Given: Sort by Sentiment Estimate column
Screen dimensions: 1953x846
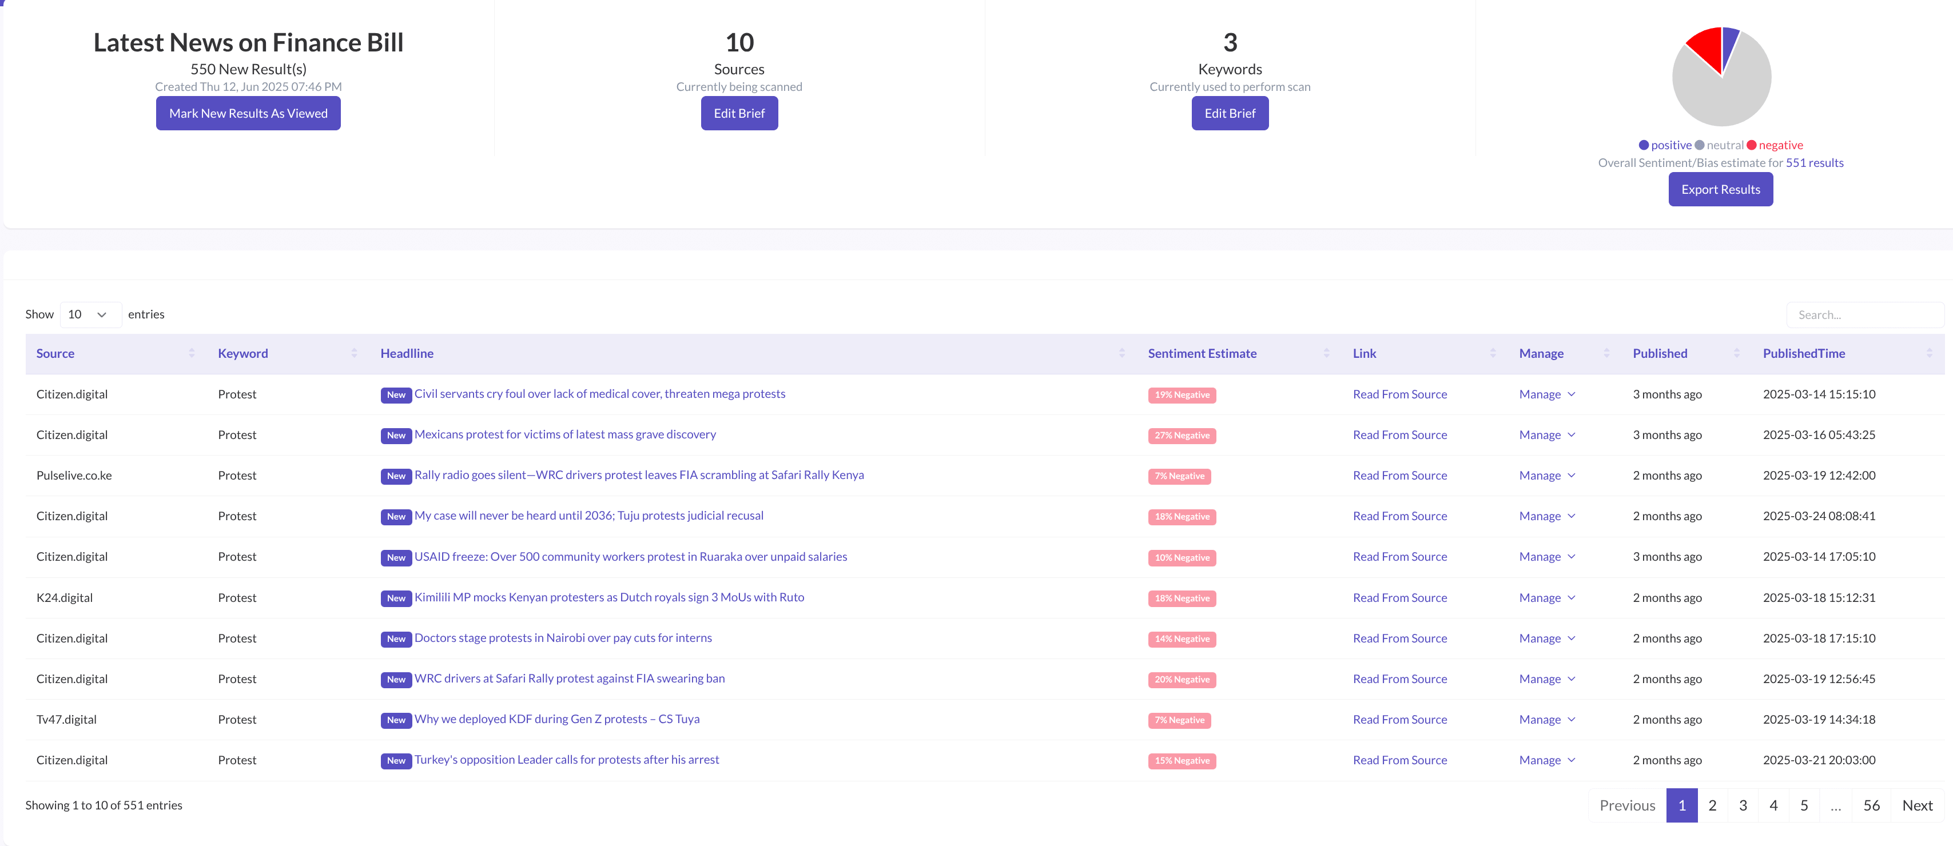Looking at the screenshot, I should [x=1326, y=353].
